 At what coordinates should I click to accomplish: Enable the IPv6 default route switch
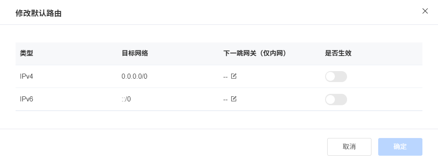click(x=336, y=99)
